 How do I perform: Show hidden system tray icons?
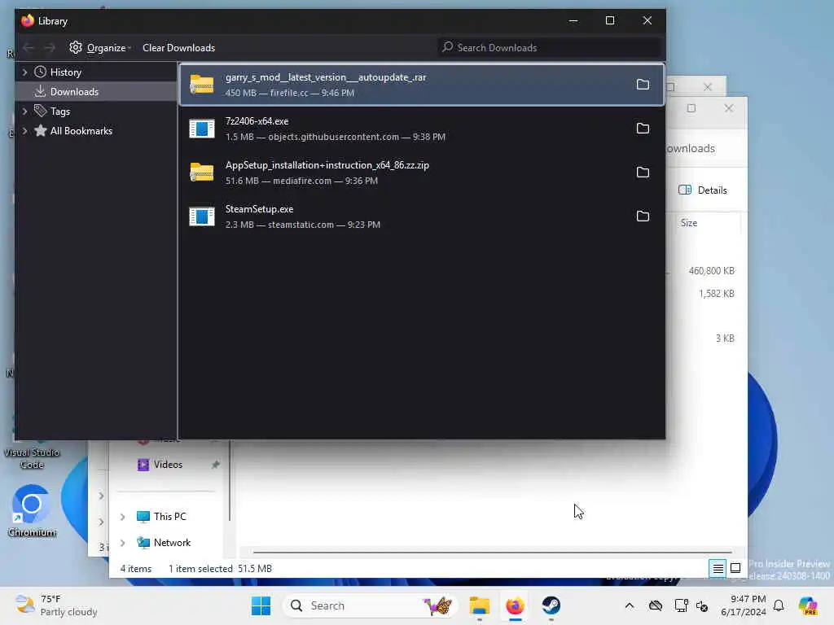point(630,605)
